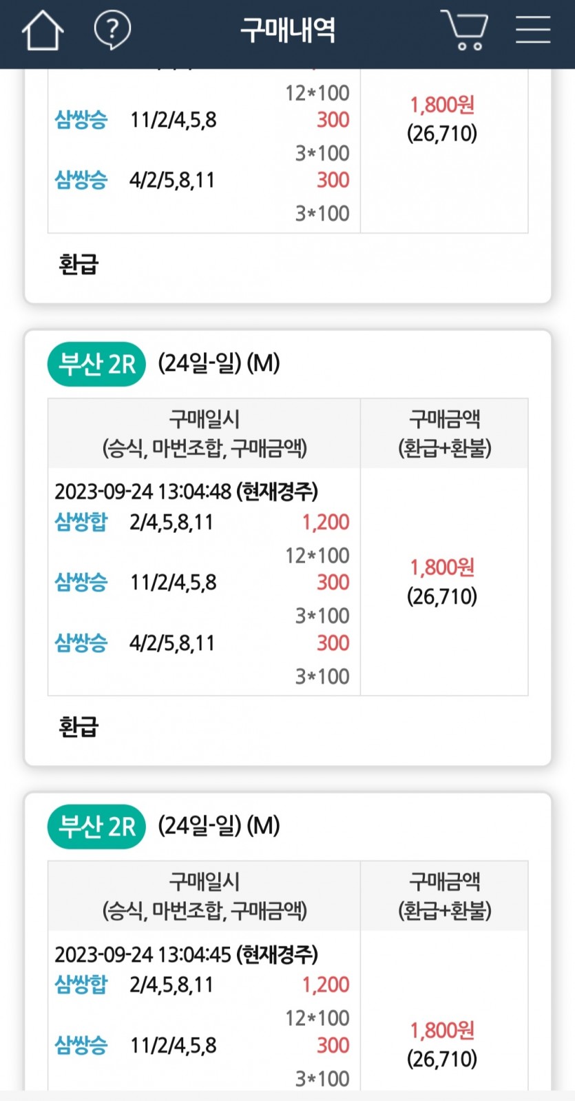The height and width of the screenshot is (1101, 575).
Task: Go to home via the house icon
Action: tap(43, 30)
